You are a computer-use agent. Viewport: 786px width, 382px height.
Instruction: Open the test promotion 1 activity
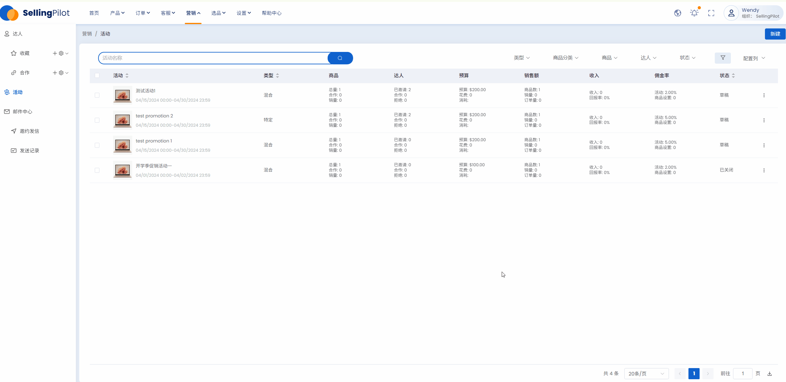[x=154, y=141]
